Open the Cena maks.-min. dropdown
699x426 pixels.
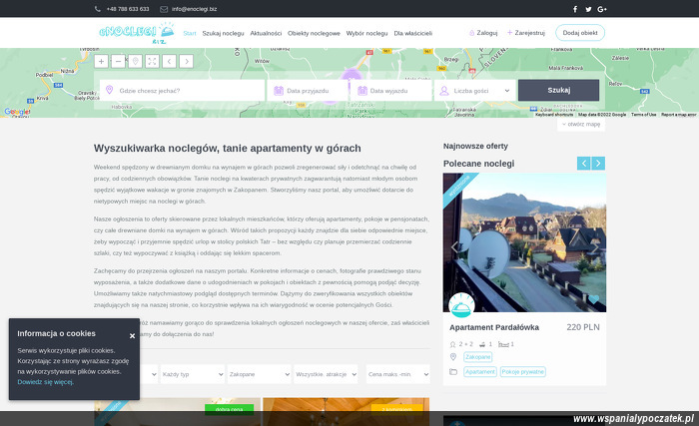[398, 374]
